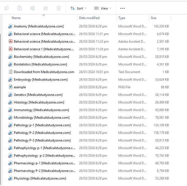Click the Delete trash icon
This screenshot has height=186, width=187.
(59, 8)
